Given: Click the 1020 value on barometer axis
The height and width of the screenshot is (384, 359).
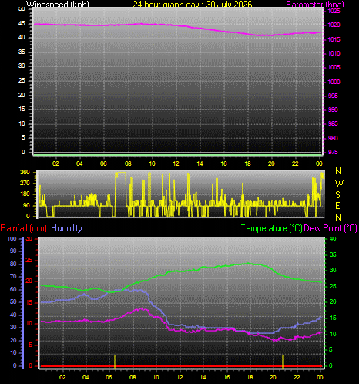Looking at the screenshot, I should click(334, 25).
